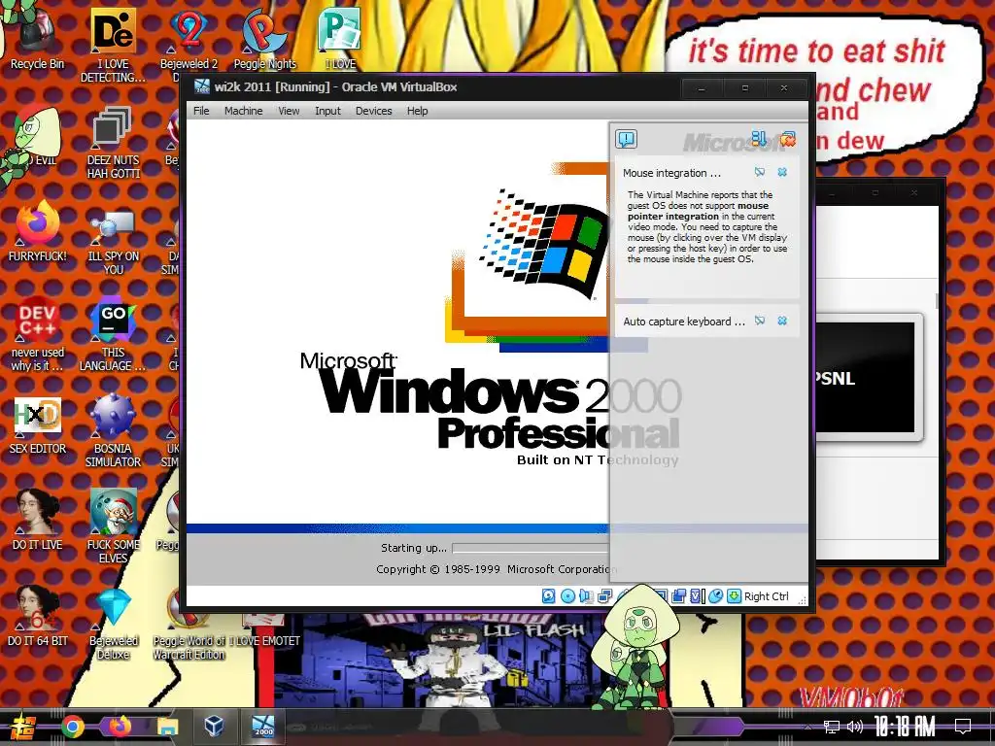This screenshot has height=746, width=995.
Task: Click the hard disk activity status icon
Action: pyautogui.click(x=548, y=595)
